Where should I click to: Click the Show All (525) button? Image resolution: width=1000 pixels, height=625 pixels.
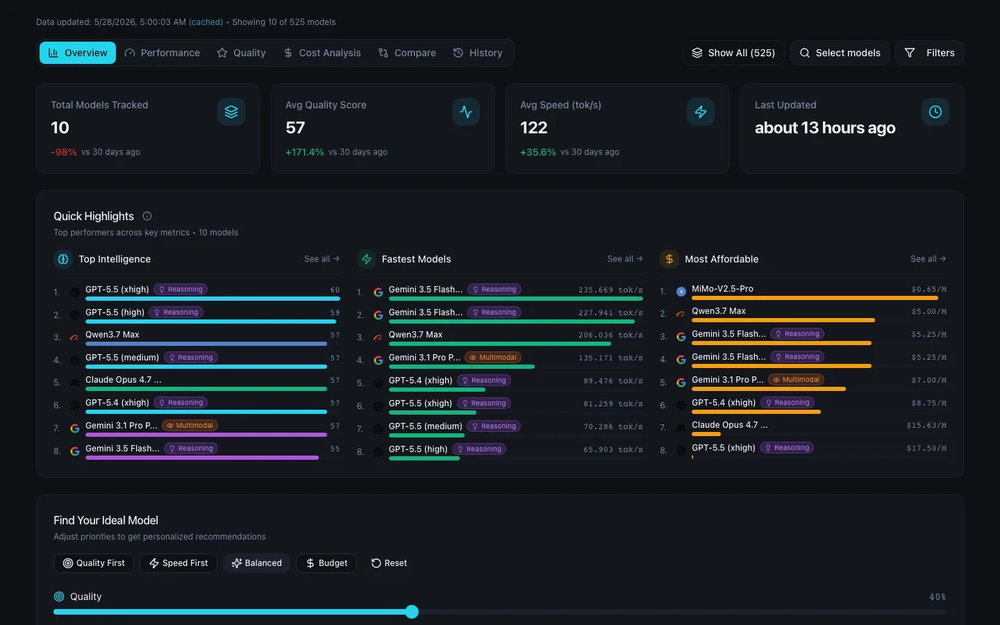tap(733, 53)
